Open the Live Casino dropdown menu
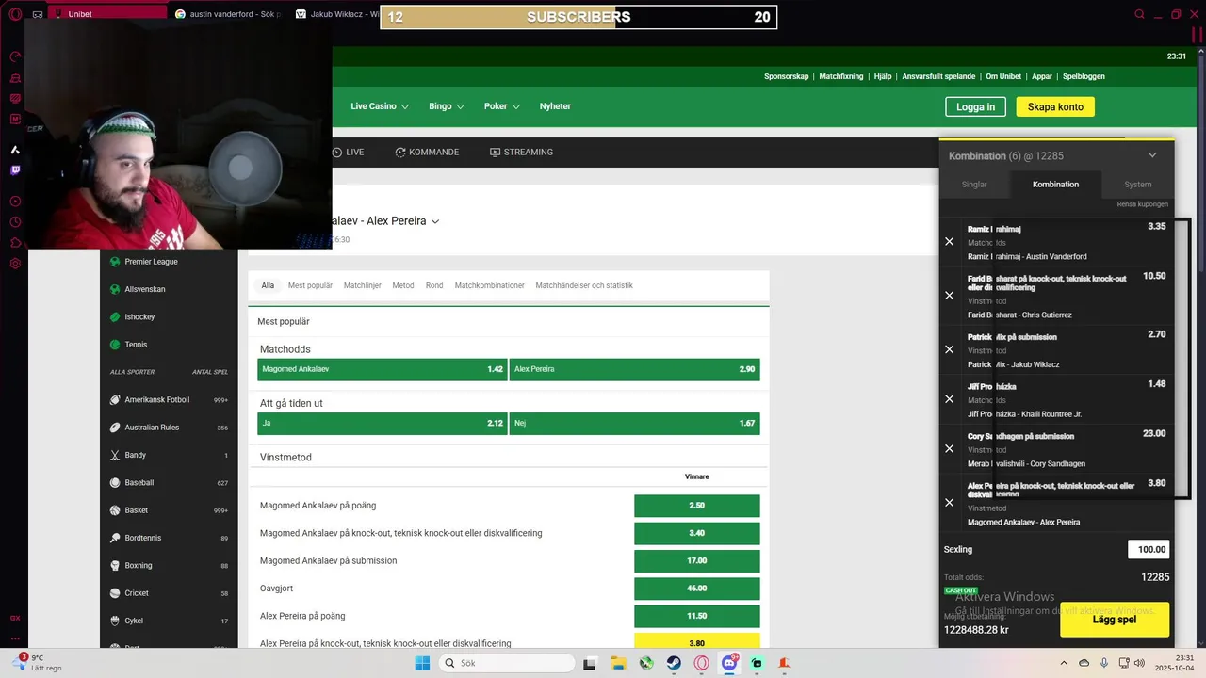This screenshot has width=1206, height=678. coord(380,106)
